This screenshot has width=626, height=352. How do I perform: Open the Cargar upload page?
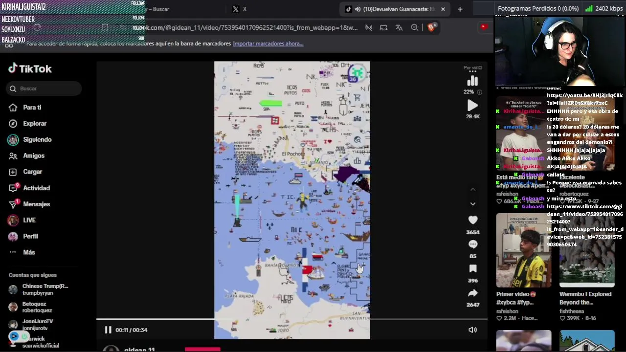[32, 172]
